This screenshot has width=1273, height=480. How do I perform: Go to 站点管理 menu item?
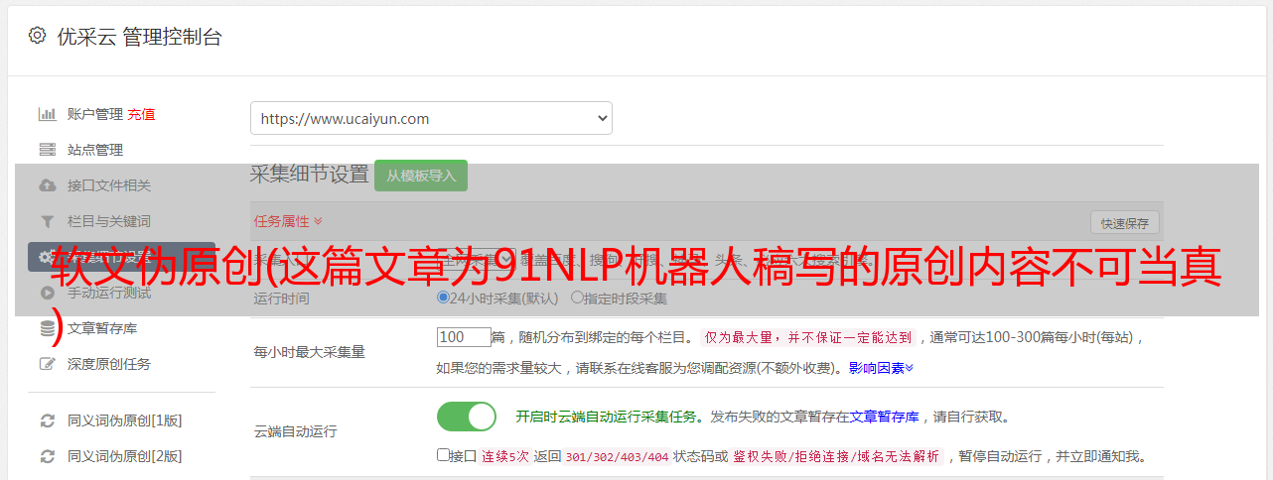(95, 150)
